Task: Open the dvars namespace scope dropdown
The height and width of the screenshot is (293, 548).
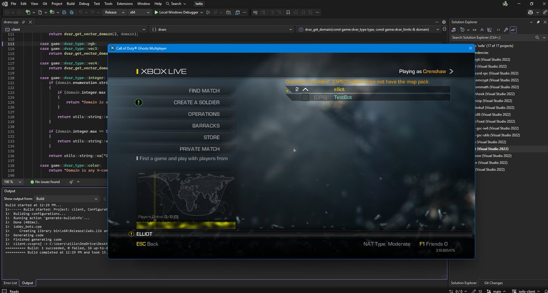Action: pyautogui.click(x=222, y=29)
